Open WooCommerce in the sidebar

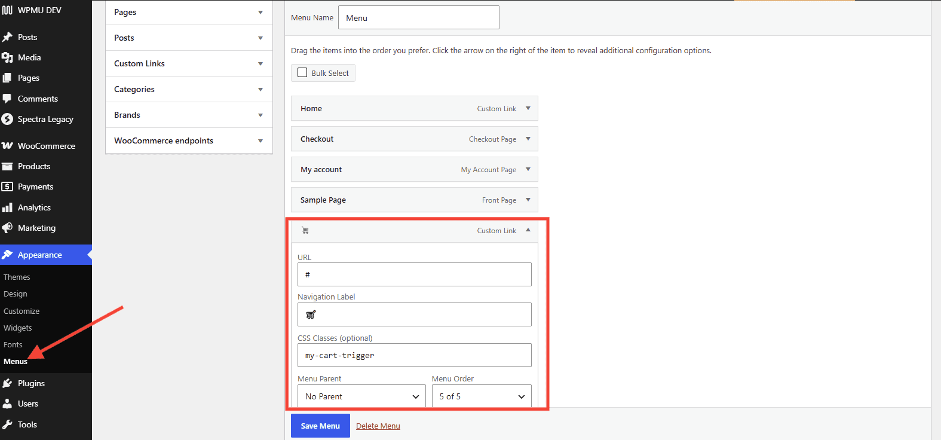point(46,146)
